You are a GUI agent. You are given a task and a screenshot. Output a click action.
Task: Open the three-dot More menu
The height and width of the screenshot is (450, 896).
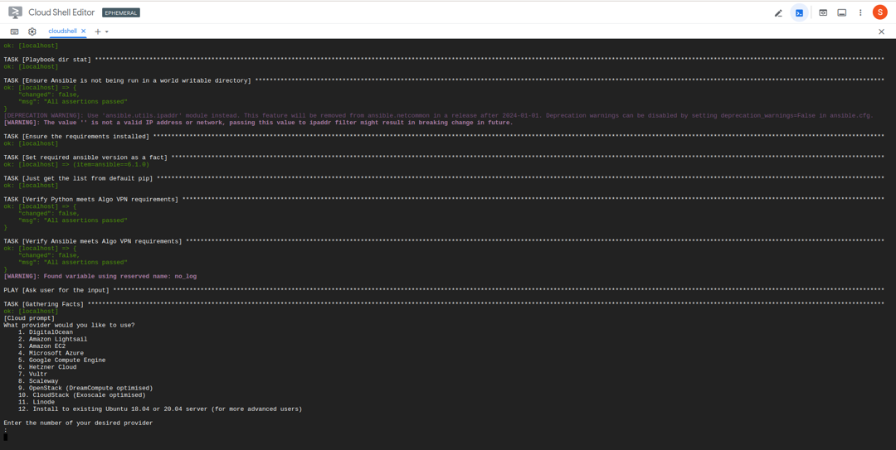(860, 12)
